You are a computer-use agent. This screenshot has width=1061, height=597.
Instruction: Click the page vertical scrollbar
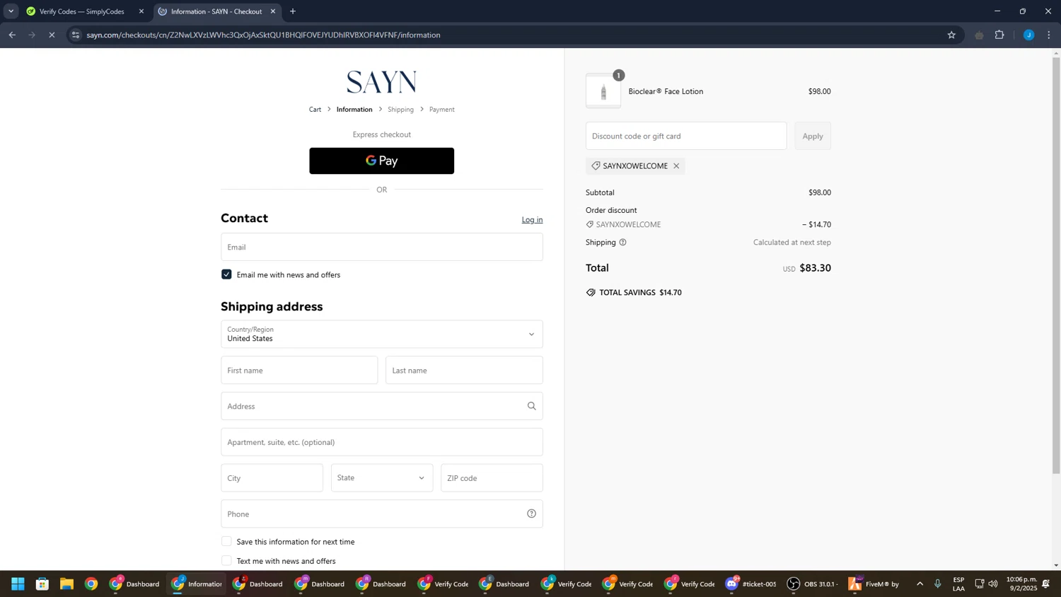click(1056, 265)
